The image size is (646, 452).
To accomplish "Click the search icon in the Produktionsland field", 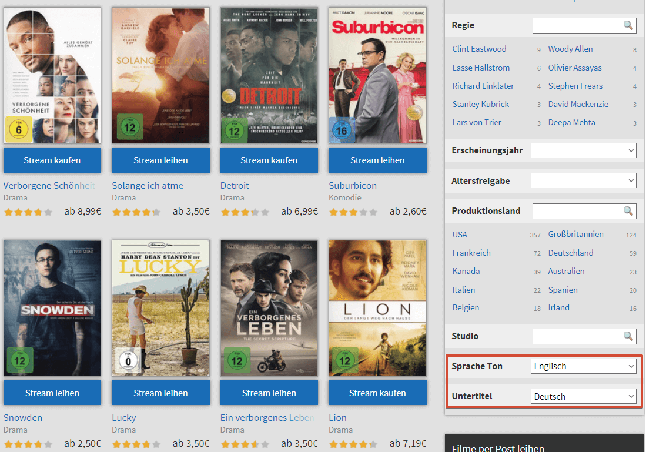I will (x=628, y=211).
